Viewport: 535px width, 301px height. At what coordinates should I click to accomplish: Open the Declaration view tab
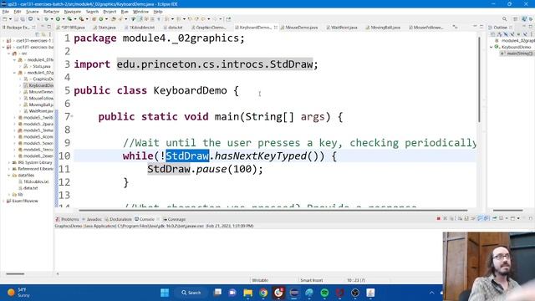118,219
